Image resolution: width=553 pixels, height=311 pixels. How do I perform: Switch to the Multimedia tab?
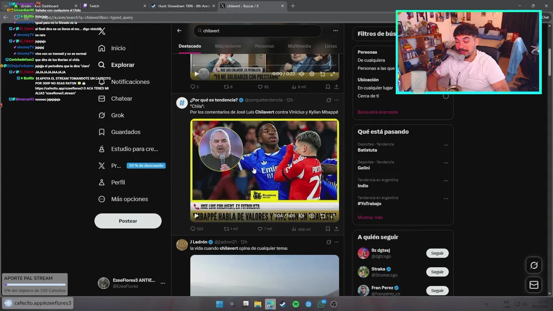[x=299, y=46]
